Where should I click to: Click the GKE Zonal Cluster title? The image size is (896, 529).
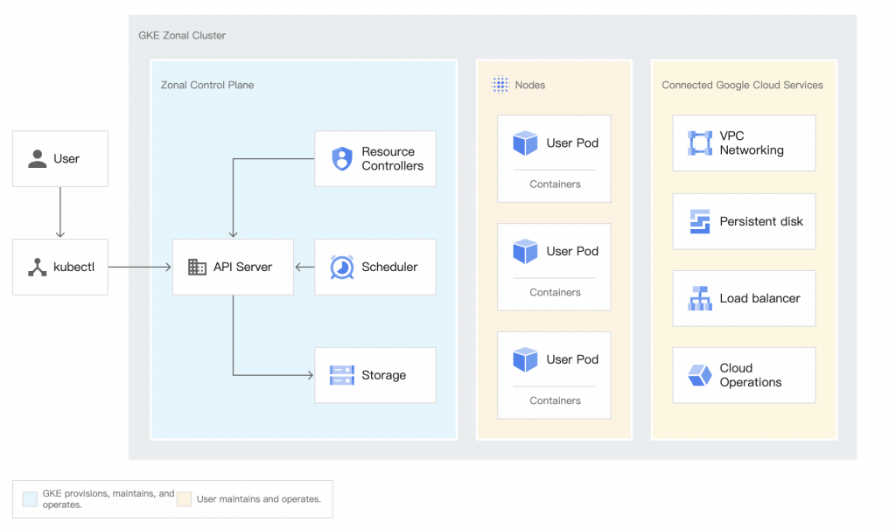pyautogui.click(x=182, y=36)
